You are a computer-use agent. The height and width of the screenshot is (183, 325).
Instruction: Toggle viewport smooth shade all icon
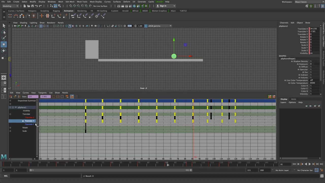point(70,26)
